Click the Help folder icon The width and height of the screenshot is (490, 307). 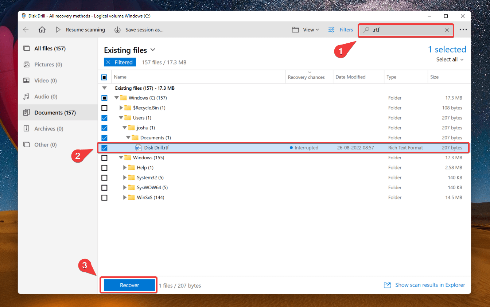(131, 168)
